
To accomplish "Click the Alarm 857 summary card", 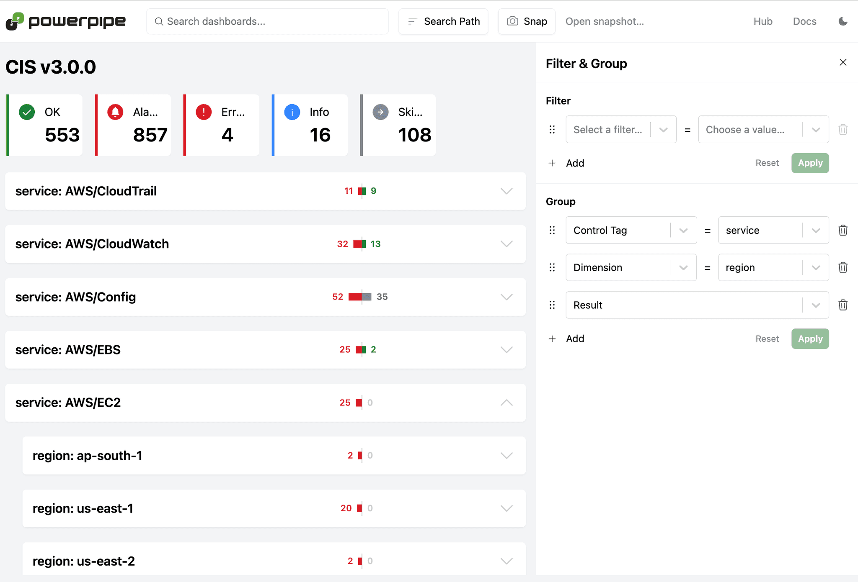I will [133, 125].
